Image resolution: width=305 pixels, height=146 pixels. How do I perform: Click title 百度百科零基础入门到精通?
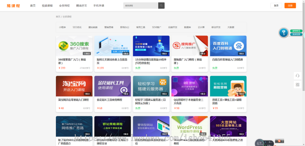click(228, 60)
